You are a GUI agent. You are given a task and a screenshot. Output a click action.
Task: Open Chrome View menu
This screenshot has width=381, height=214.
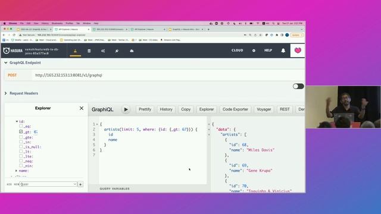[36, 23]
